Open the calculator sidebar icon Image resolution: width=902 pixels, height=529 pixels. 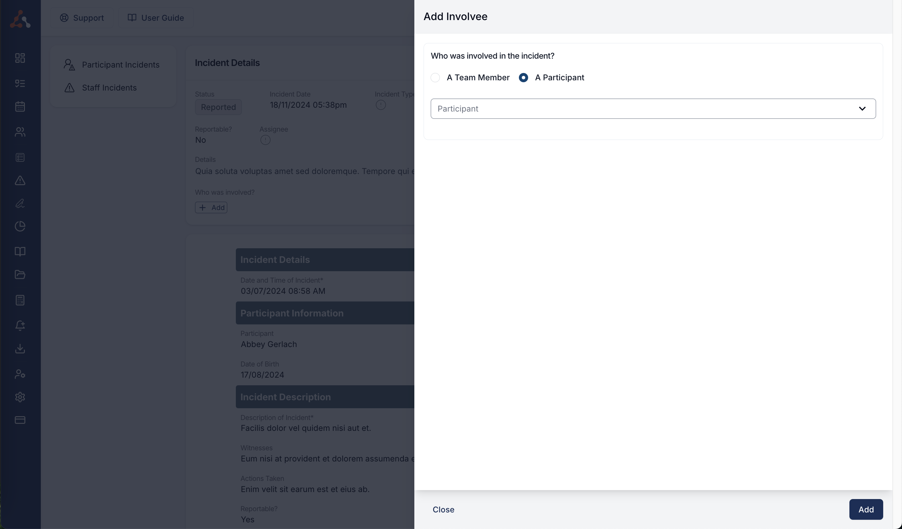pos(20,300)
